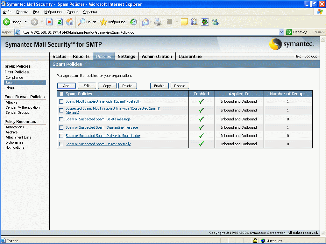Go to the browser Home icon
The height and width of the screenshot is (244, 326).
pyautogui.click(x=69, y=22)
